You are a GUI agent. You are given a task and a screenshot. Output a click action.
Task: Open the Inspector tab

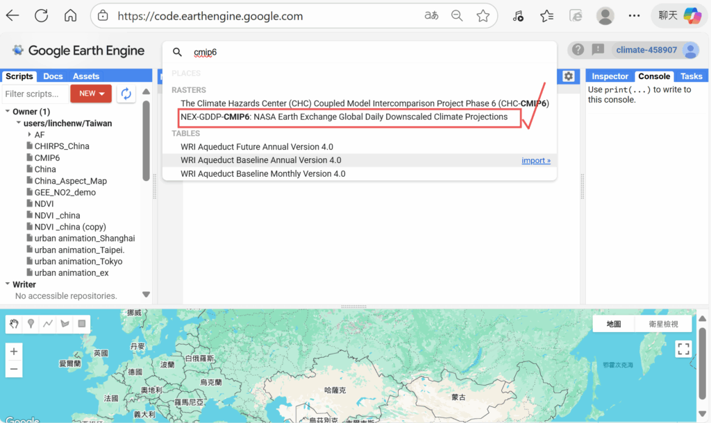[610, 76]
